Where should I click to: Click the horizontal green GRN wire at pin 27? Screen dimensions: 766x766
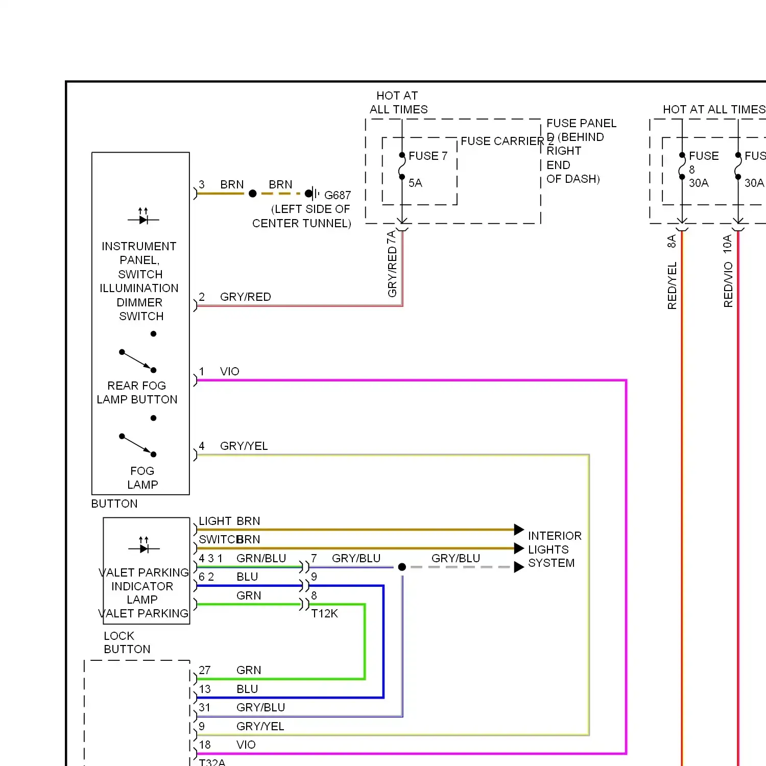280,679
